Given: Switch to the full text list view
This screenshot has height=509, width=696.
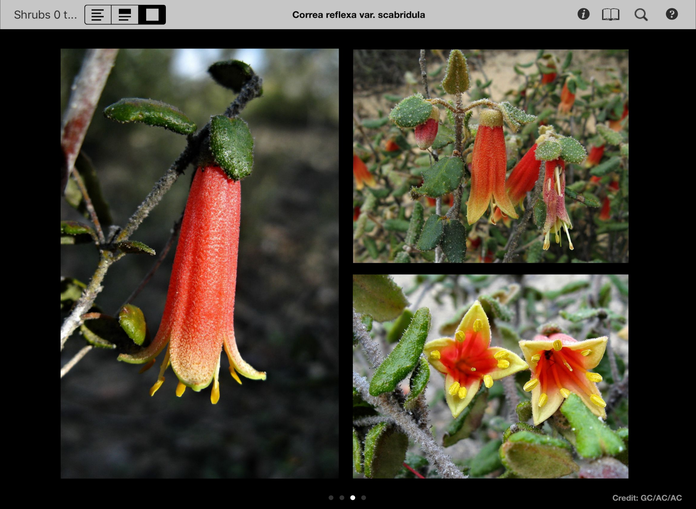Looking at the screenshot, I should pyautogui.click(x=98, y=15).
